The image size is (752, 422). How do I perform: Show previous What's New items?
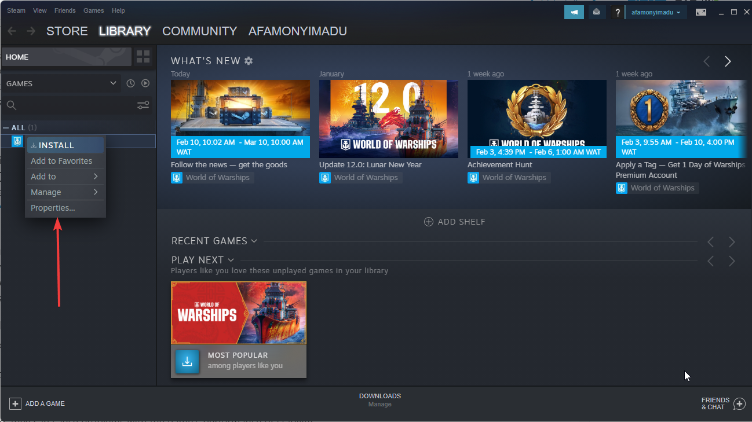(707, 61)
